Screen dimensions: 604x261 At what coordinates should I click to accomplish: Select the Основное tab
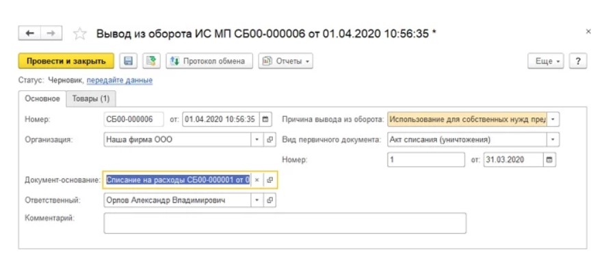[42, 99]
